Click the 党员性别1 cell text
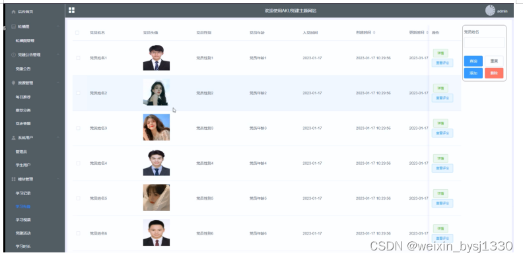This screenshot has width=523, height=259. click(205, 58)
